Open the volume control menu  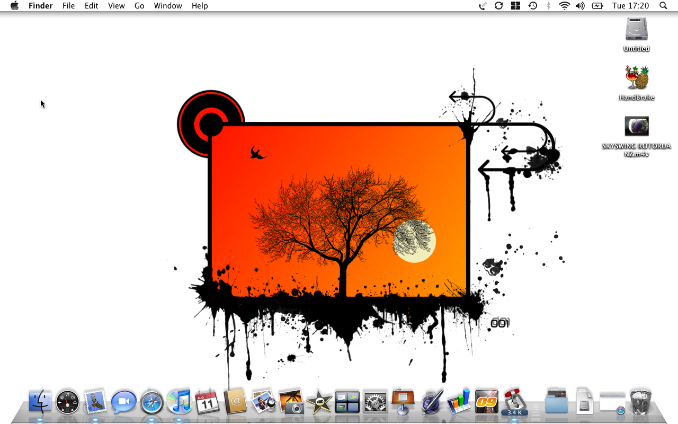(581, 6)
